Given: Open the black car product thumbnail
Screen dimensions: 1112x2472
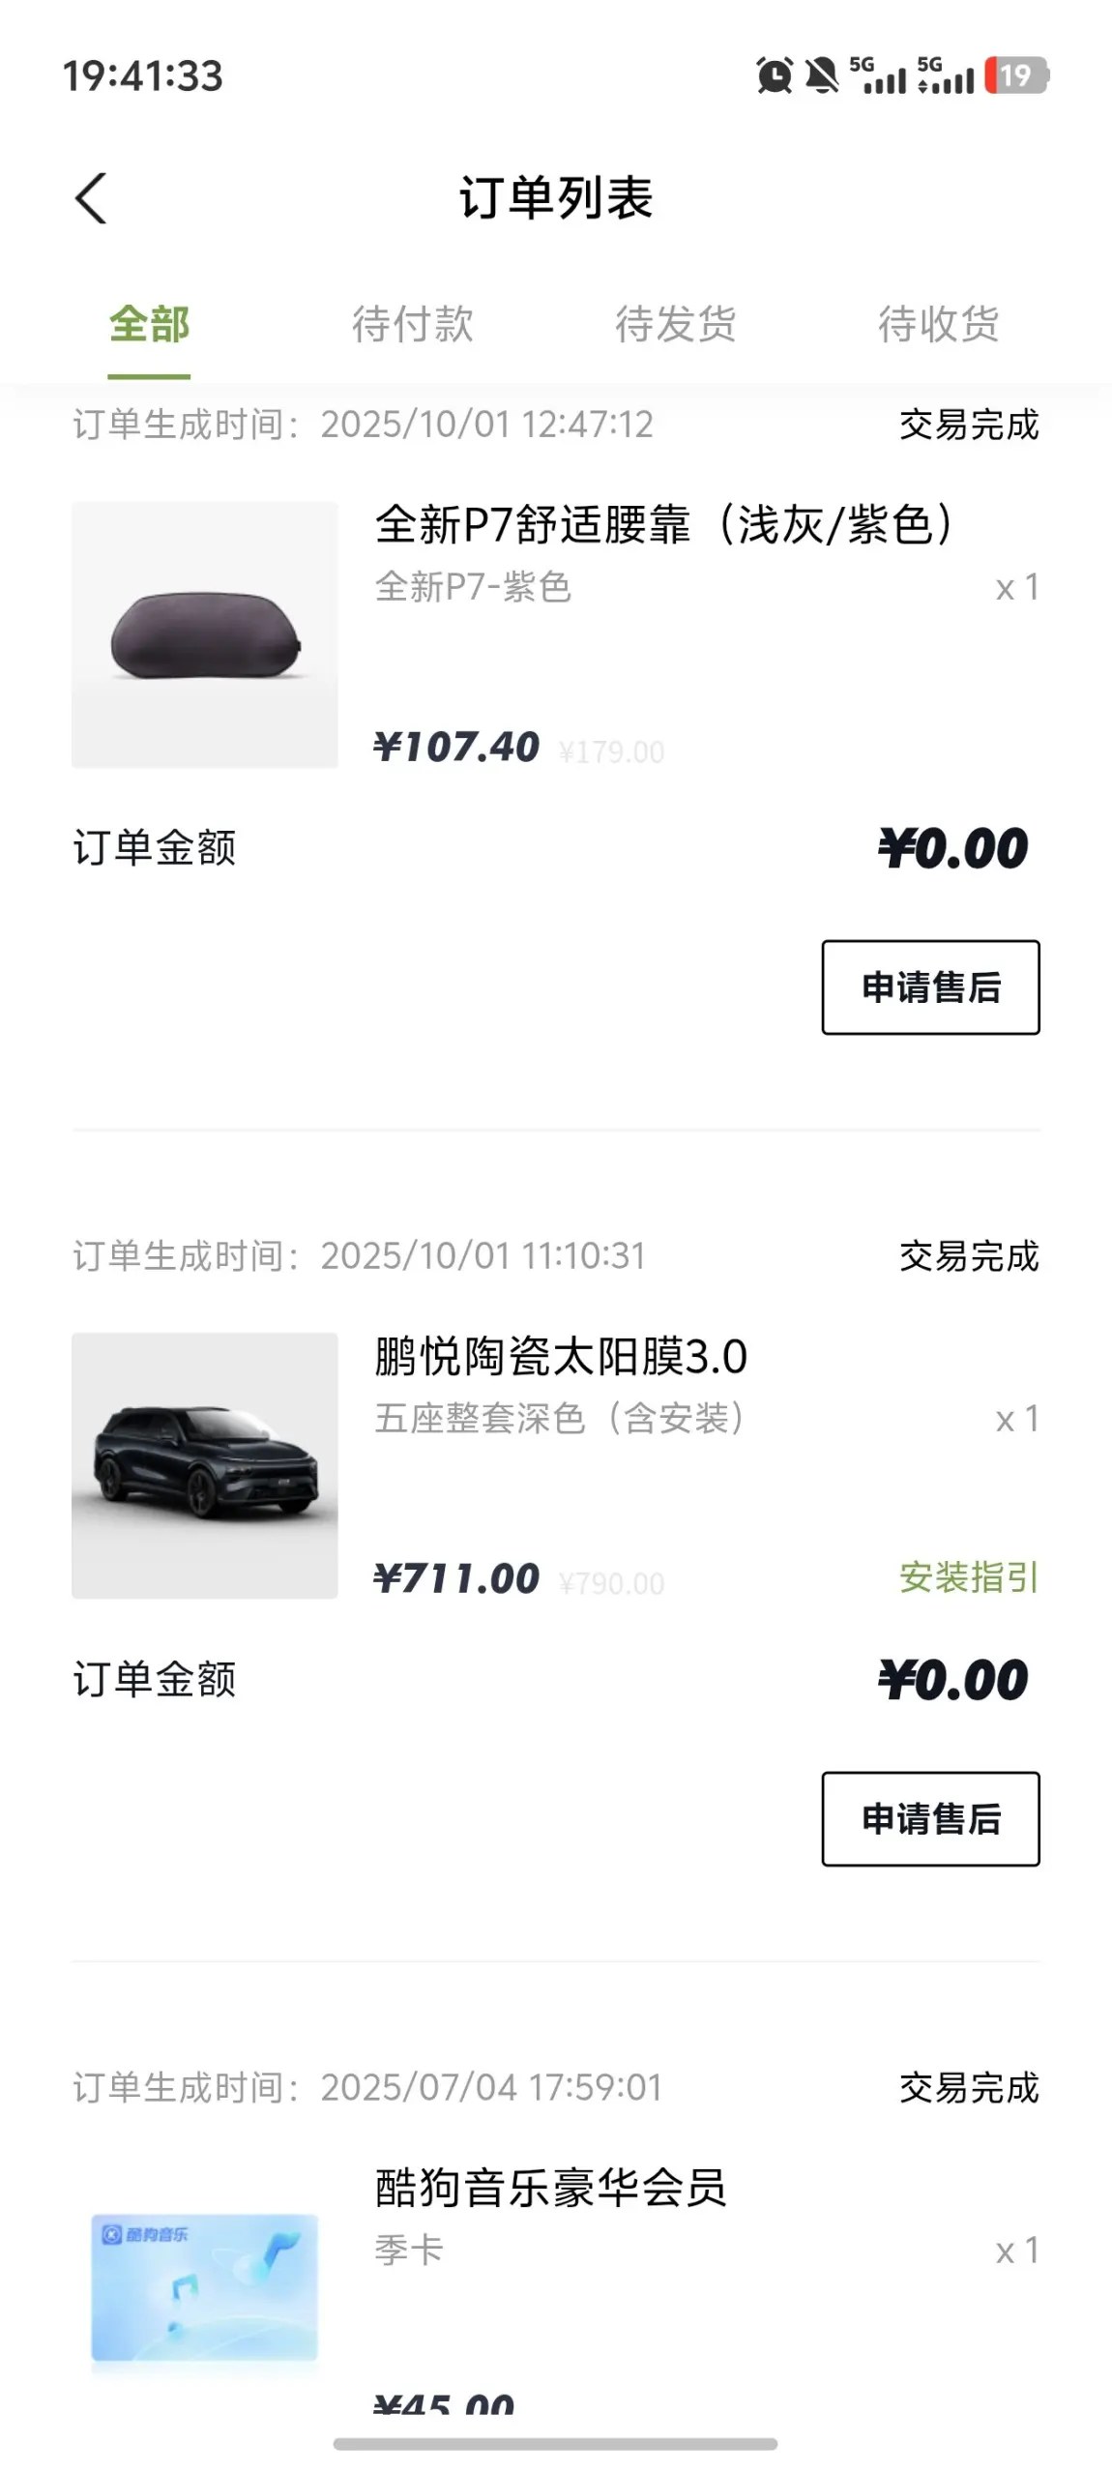Looking at the screenshot, I should pos(205,1466).
